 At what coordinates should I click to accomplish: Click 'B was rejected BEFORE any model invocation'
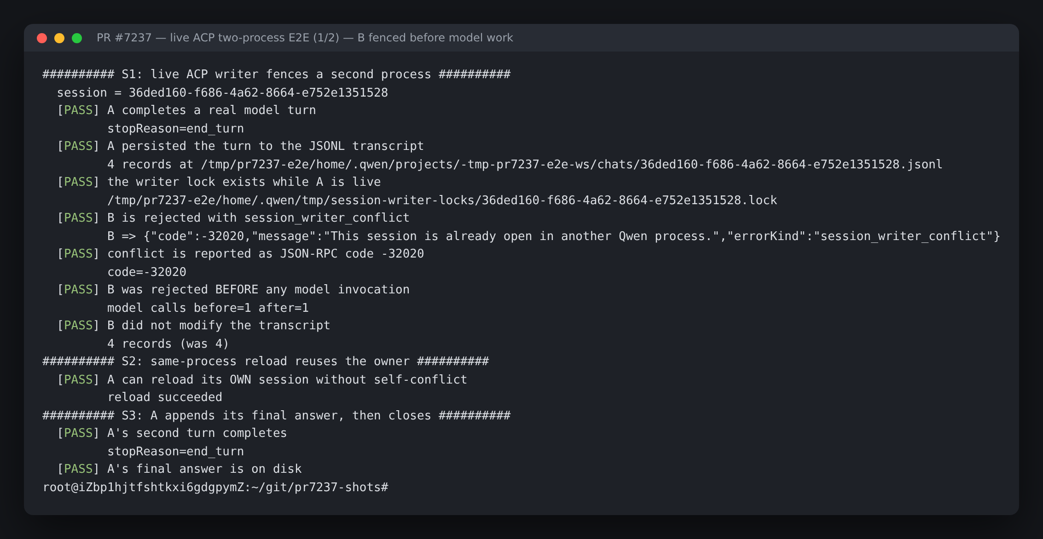pos(258,289)
